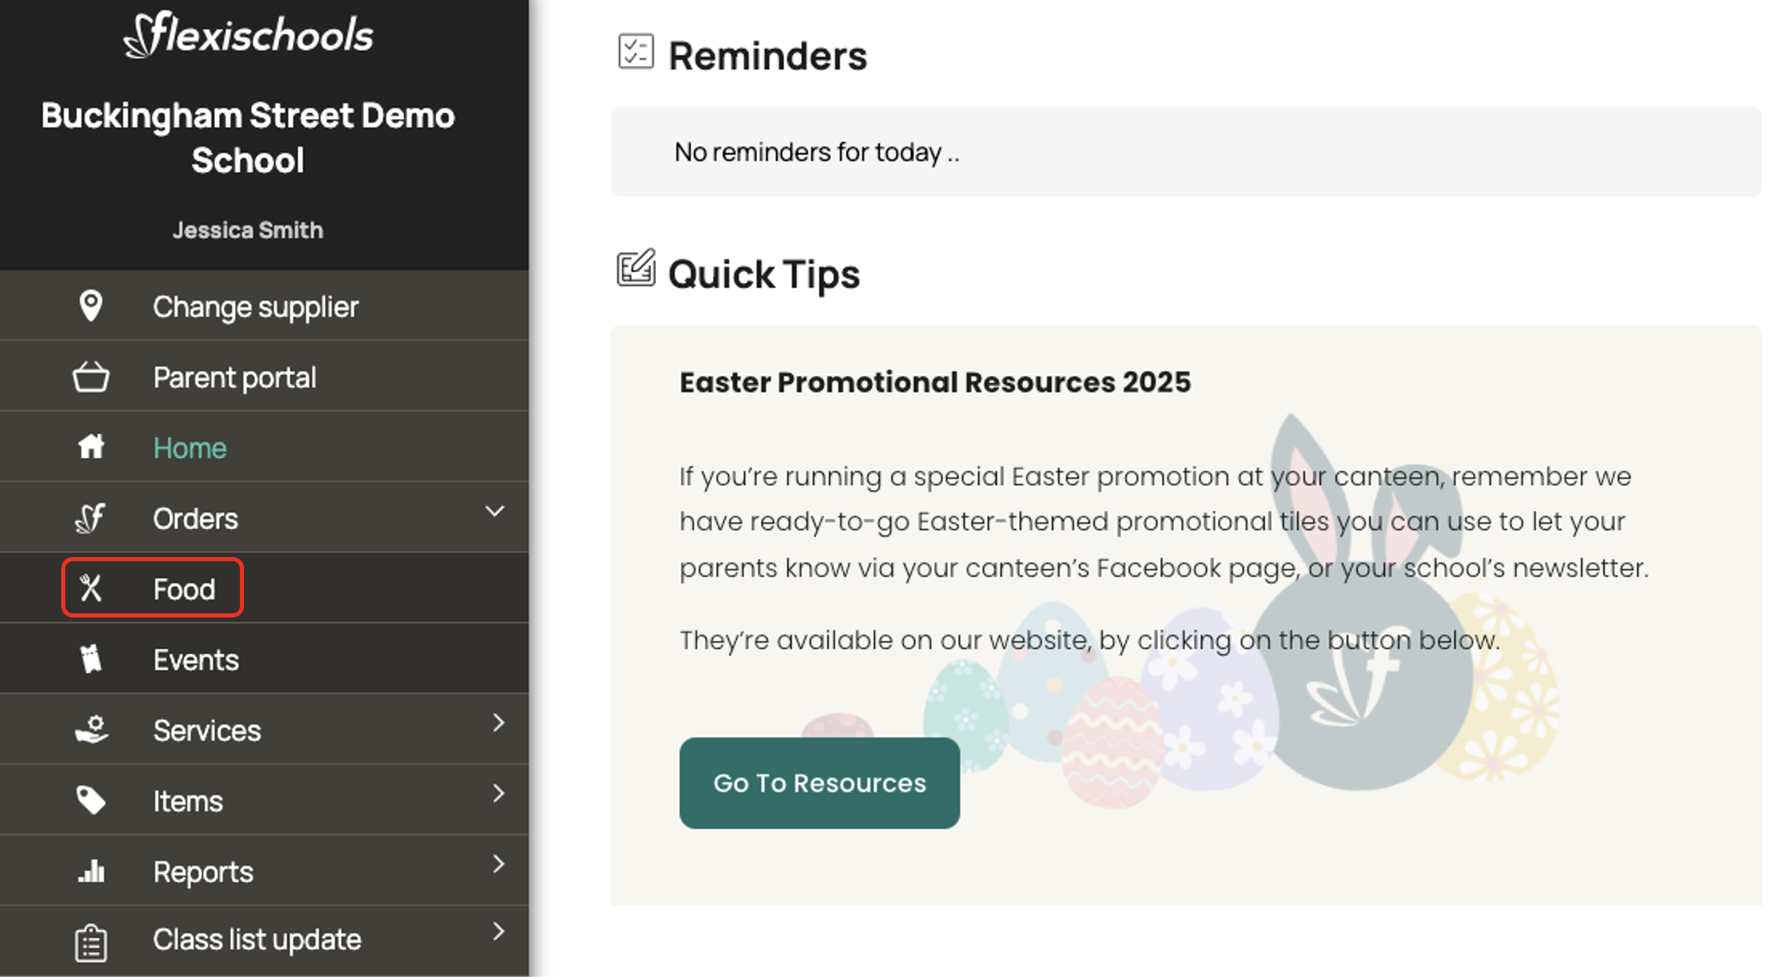Screen dimensions: 1782x980
Task: Click the Home house icon
Action: pos(91,447)
